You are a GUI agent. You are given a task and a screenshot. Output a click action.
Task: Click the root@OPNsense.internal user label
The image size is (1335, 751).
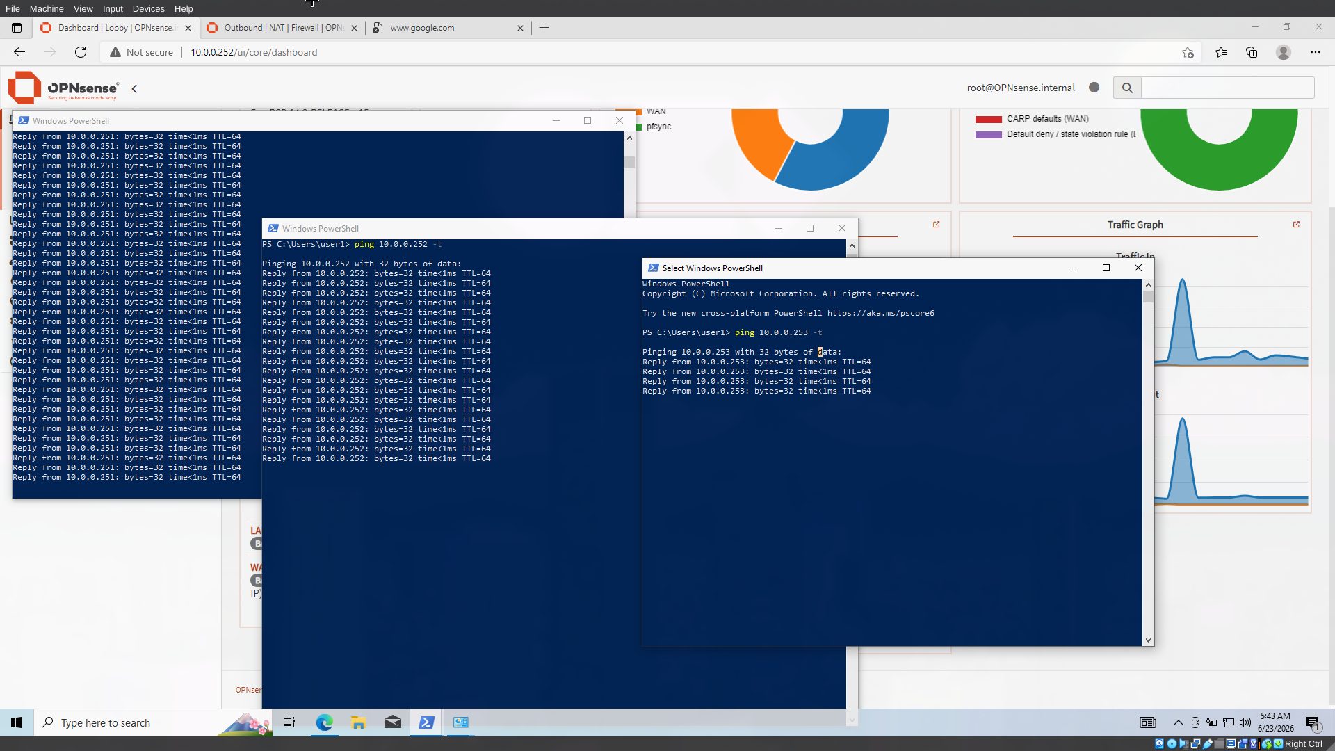1021,88
